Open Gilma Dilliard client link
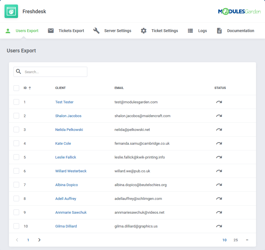Viewport: 265px width, 250px height. (x=66, y=226)
